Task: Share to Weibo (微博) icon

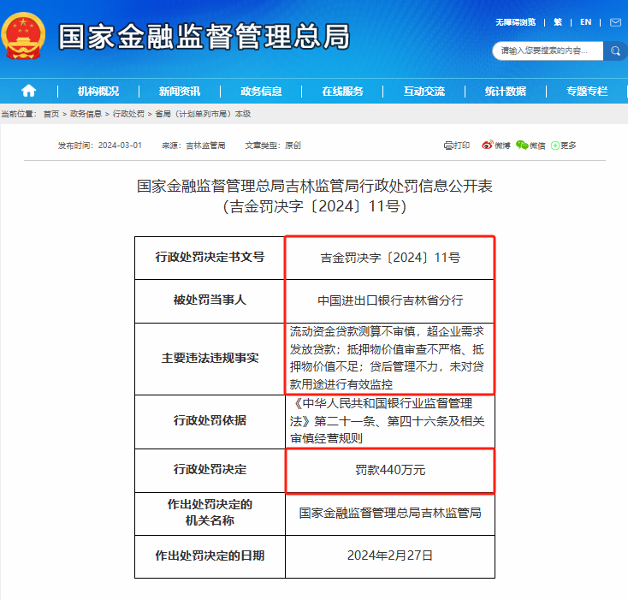Action: coord(496,146)
